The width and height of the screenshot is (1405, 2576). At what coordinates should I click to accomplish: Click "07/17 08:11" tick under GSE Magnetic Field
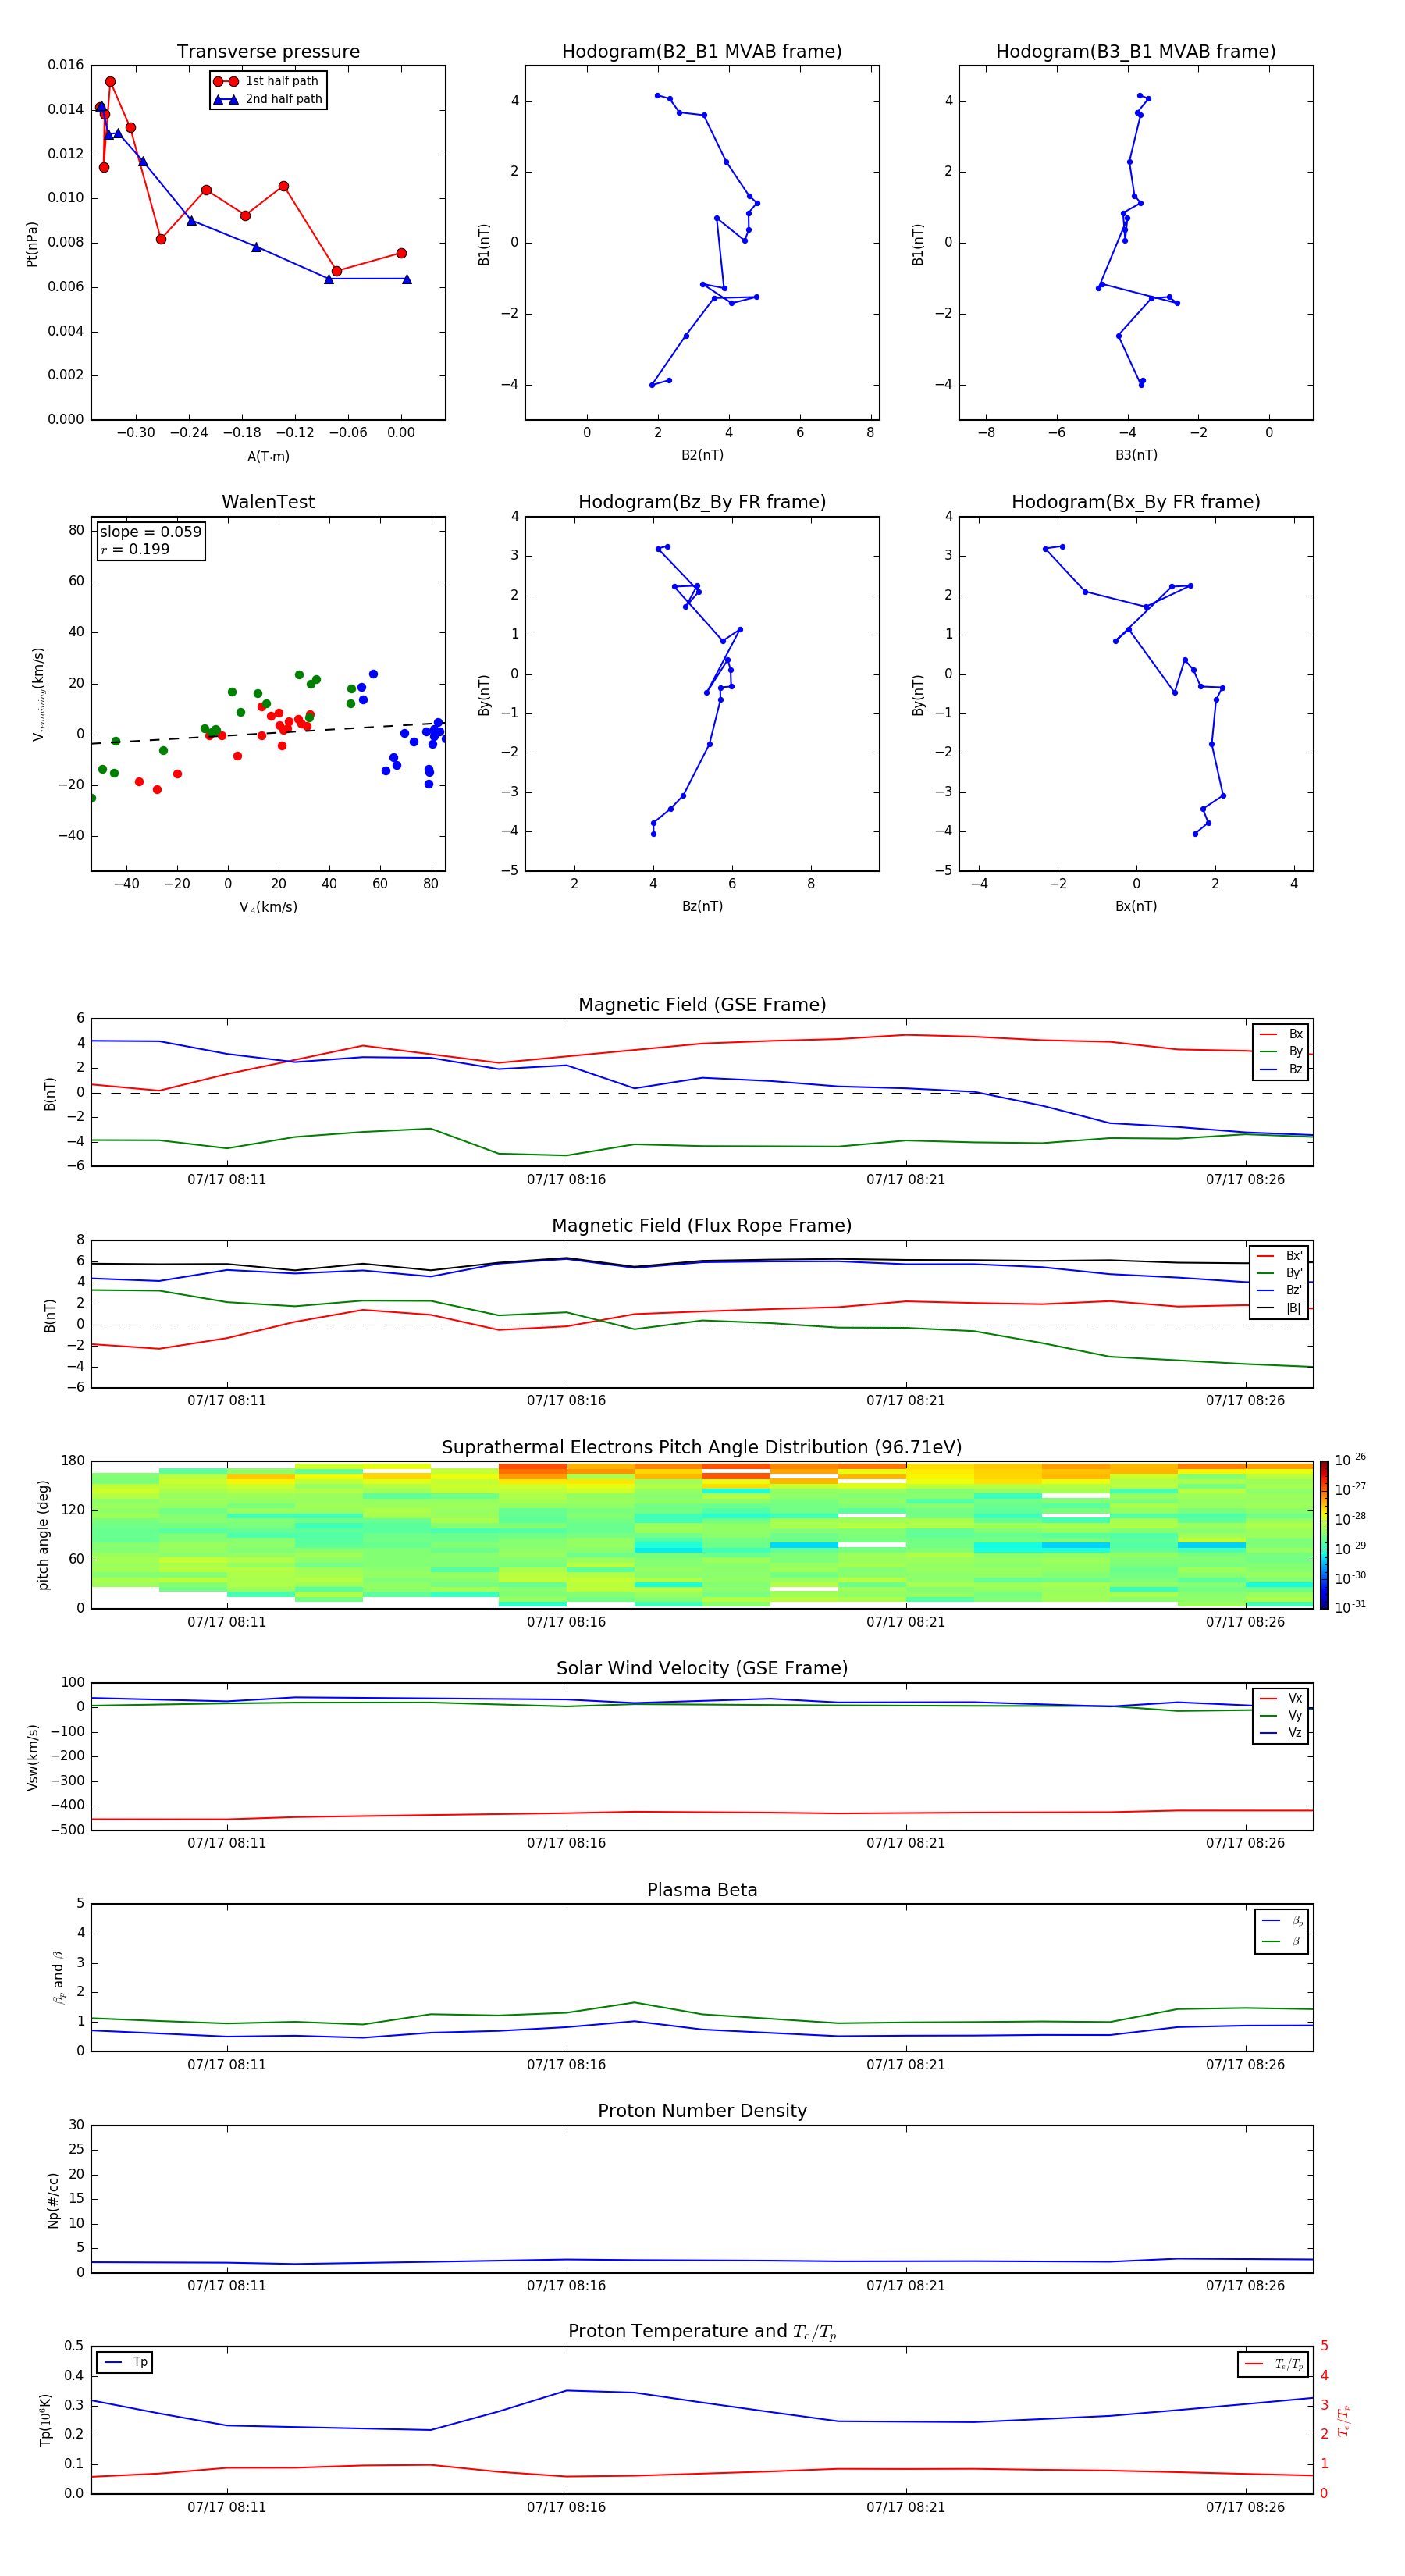pyautogui.click(x=227, y=1180)
